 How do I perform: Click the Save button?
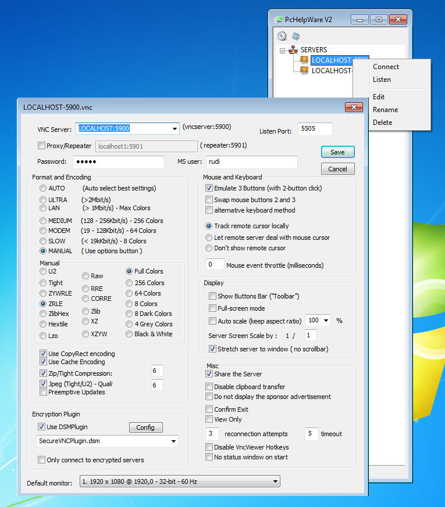point(337,152)
